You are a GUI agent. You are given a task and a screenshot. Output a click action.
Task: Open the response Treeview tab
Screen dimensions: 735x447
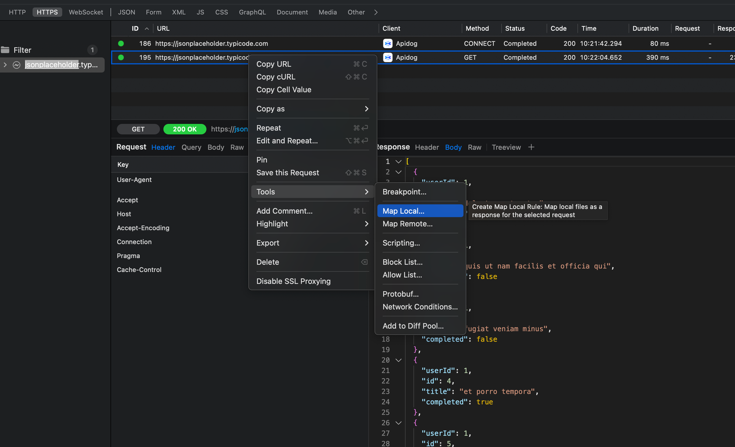click(x=506, y=147)
